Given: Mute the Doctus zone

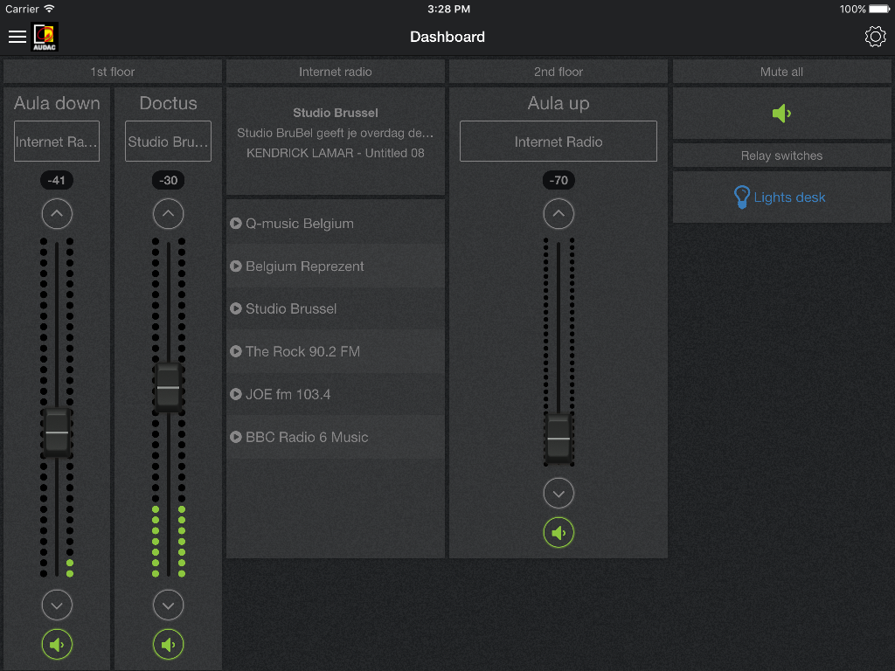Looking at the screenshot, I should (169, 645).
